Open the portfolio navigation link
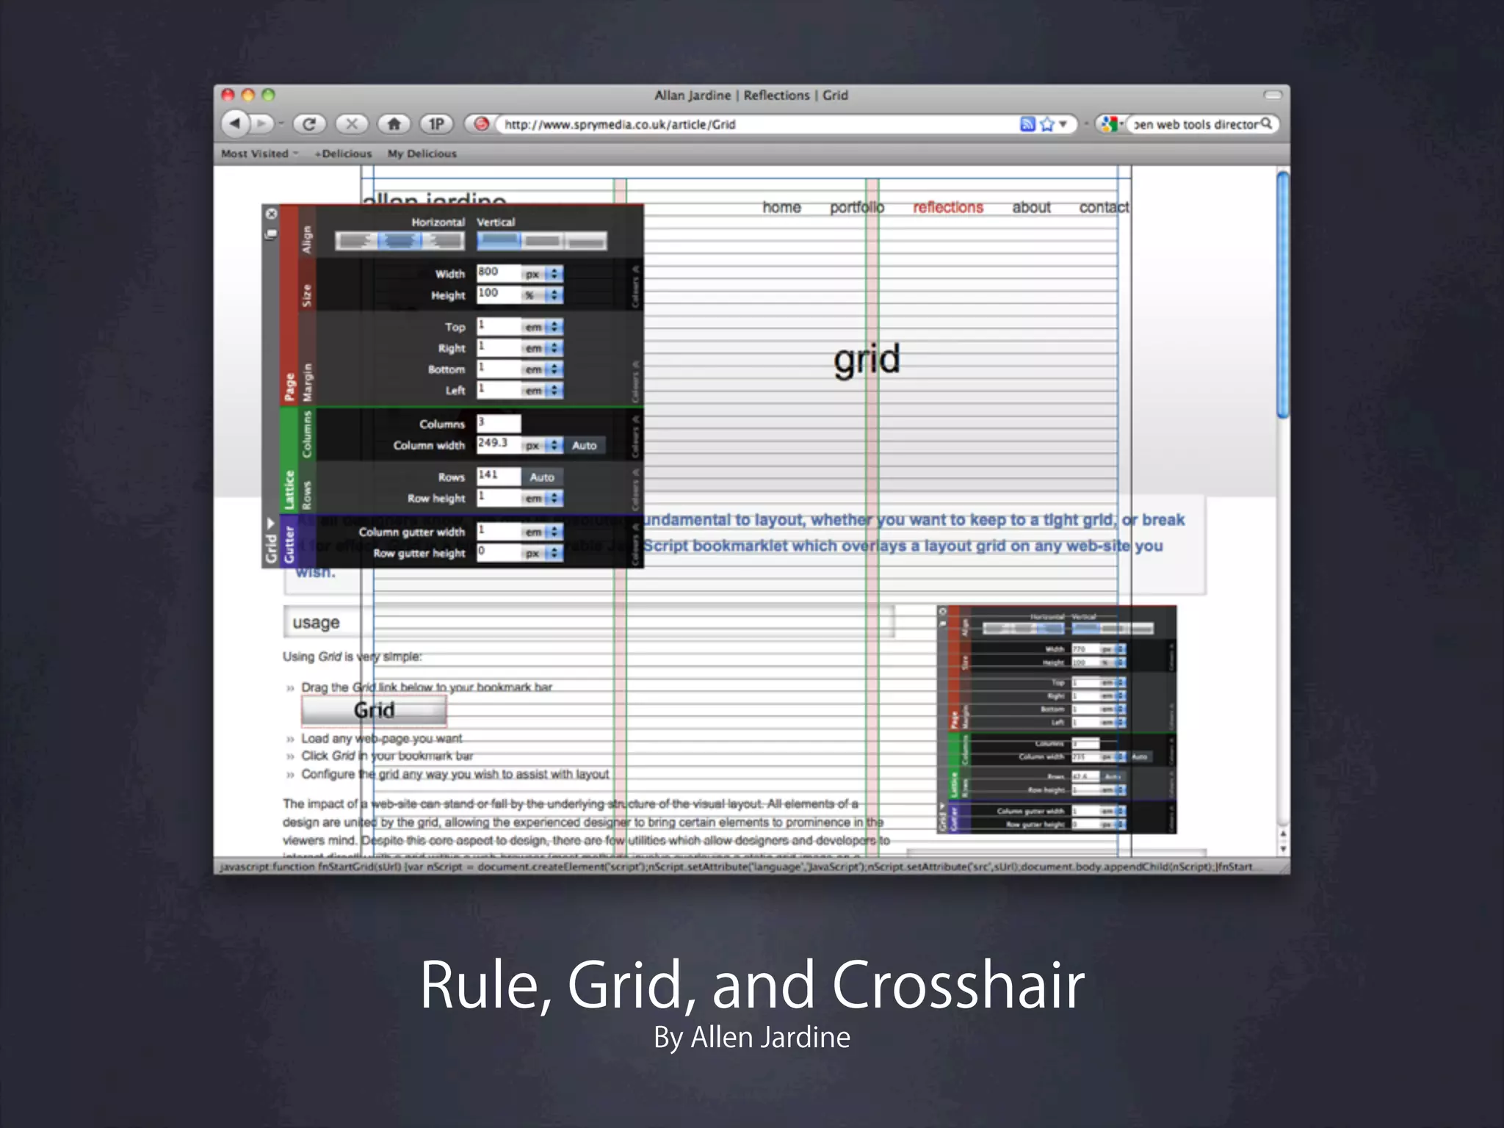The width and height of the screenshot is (1504, 1128). [857, 208]
